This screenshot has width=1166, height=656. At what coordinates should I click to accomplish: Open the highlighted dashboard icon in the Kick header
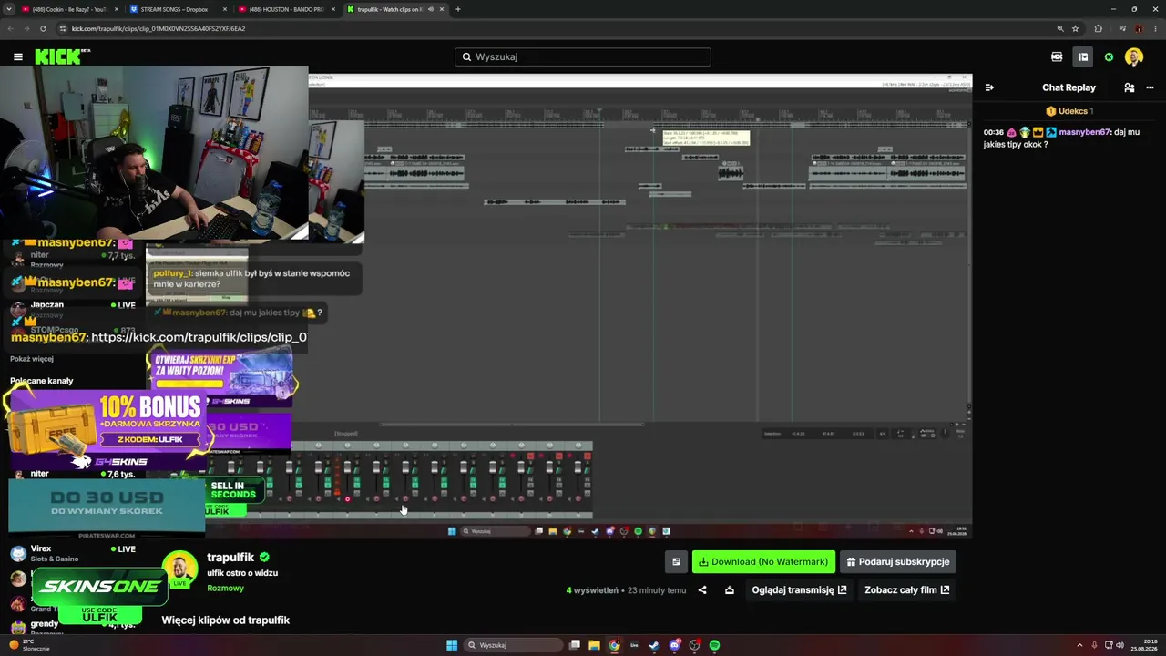pos(1083,56)
